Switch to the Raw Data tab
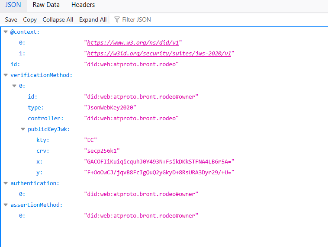Screen dimensions: 328x247 pyautogui.click(x=46, y=5)
